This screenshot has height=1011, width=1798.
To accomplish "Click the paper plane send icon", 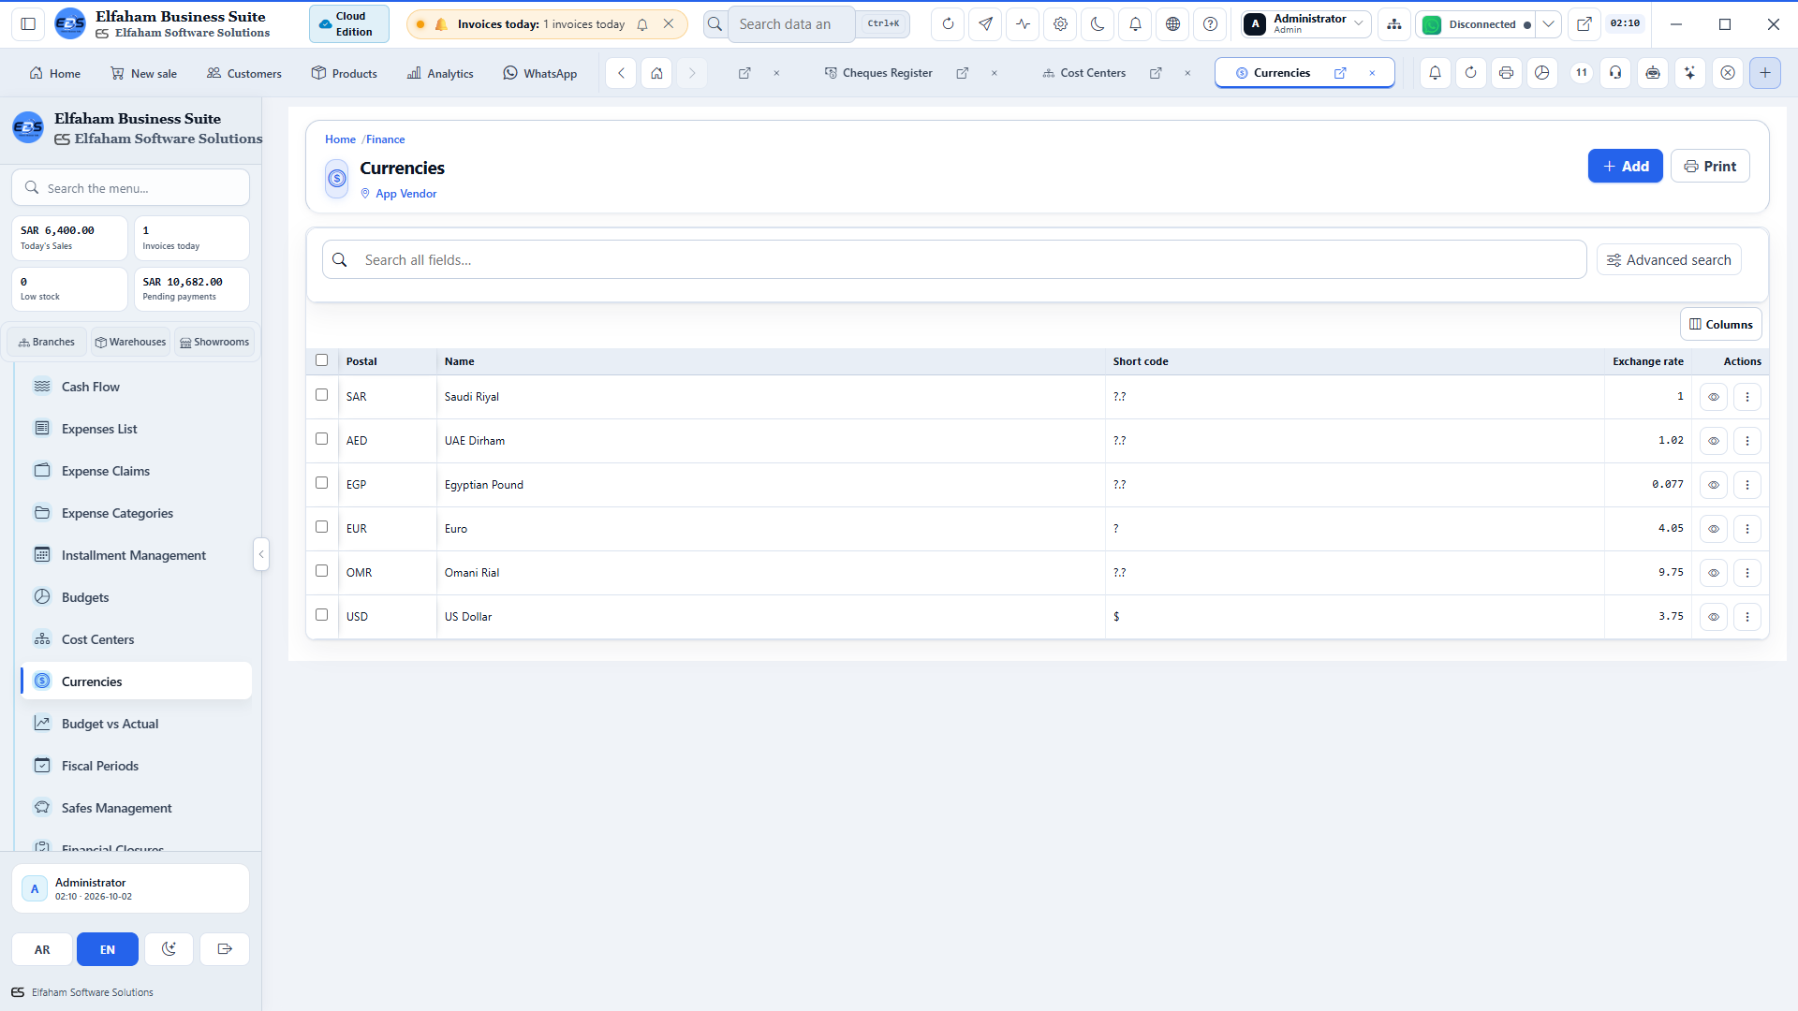I will tap(985, 24).
